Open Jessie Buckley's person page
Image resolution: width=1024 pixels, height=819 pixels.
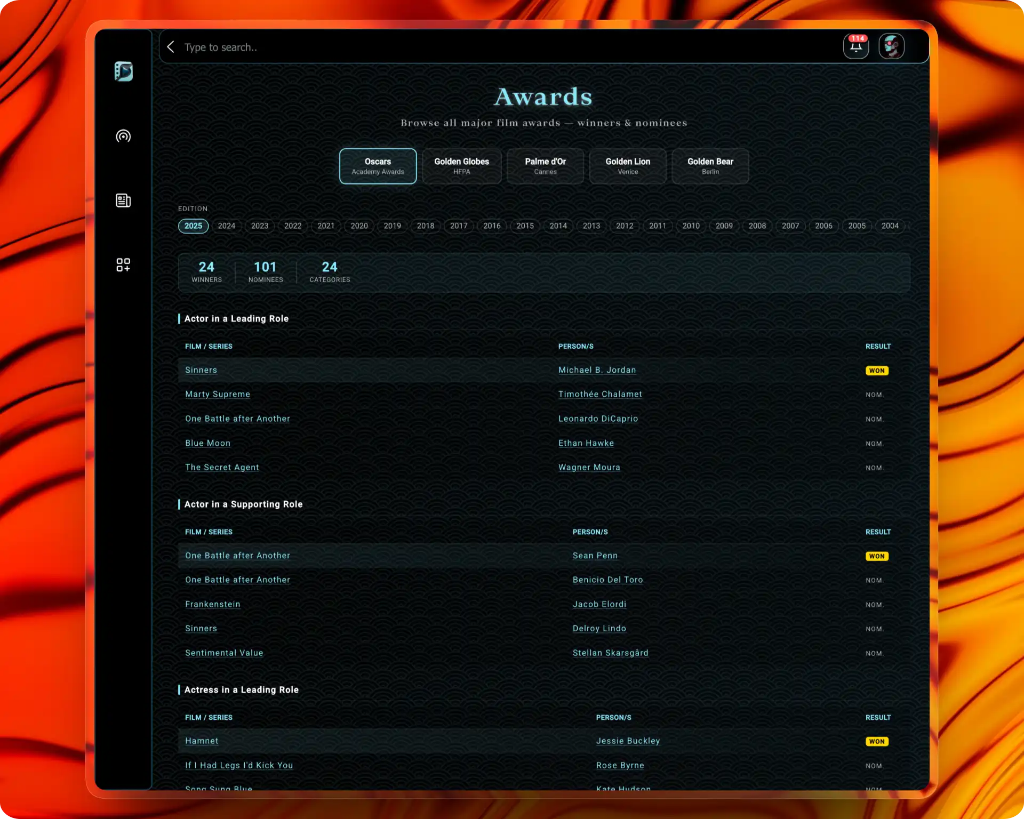[x=628, y=741]
